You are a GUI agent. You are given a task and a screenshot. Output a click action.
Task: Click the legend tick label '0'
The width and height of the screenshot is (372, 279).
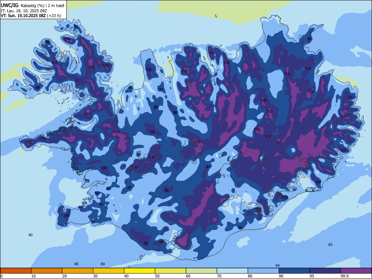click(1, 276)
